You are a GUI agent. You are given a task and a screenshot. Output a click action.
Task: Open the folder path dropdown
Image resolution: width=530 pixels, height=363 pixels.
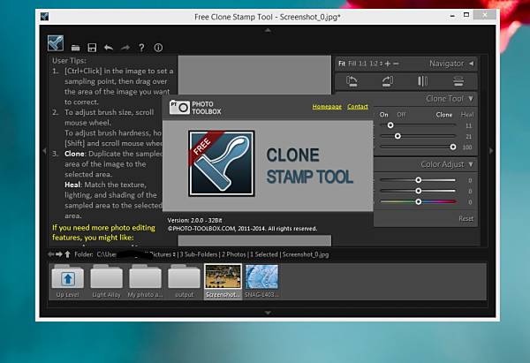point(174,254)
